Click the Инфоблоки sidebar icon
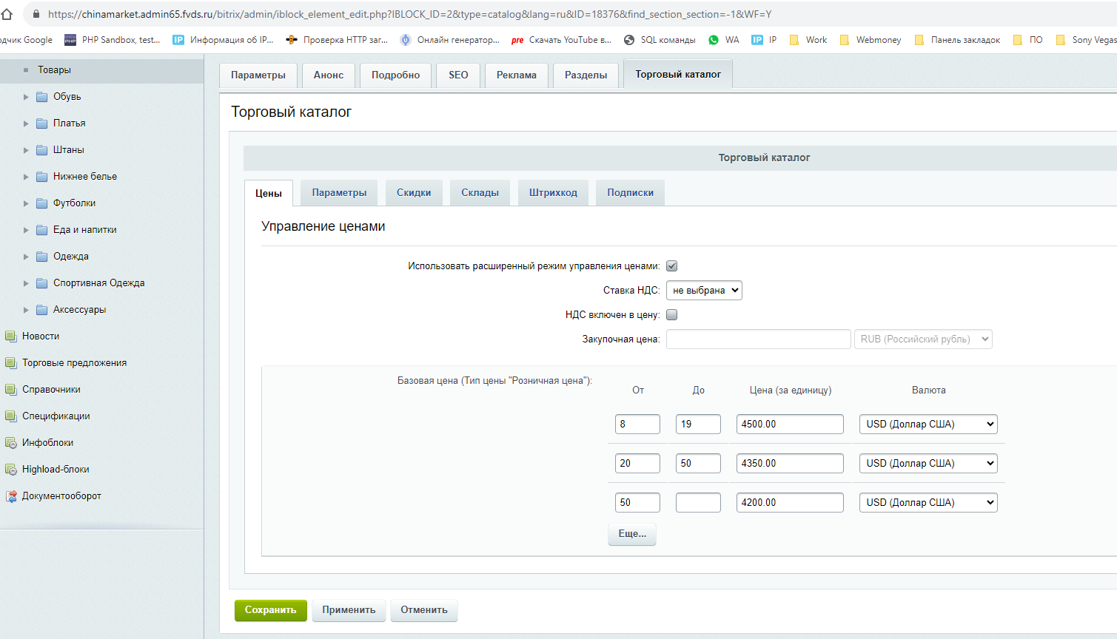 (x=10, y=443)
